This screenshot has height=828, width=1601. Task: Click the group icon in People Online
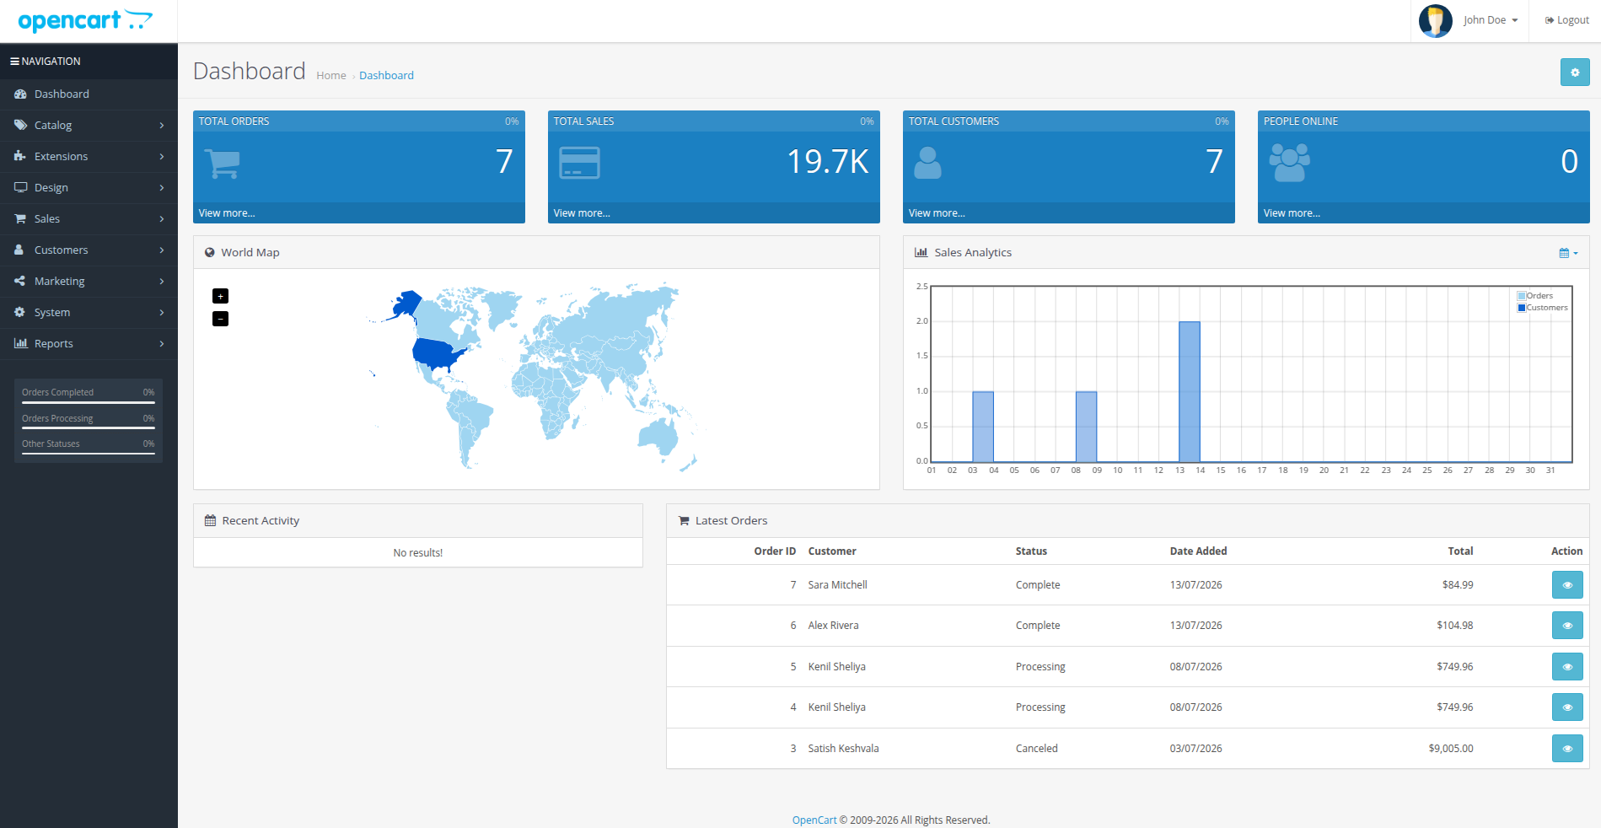point(1290,163)
